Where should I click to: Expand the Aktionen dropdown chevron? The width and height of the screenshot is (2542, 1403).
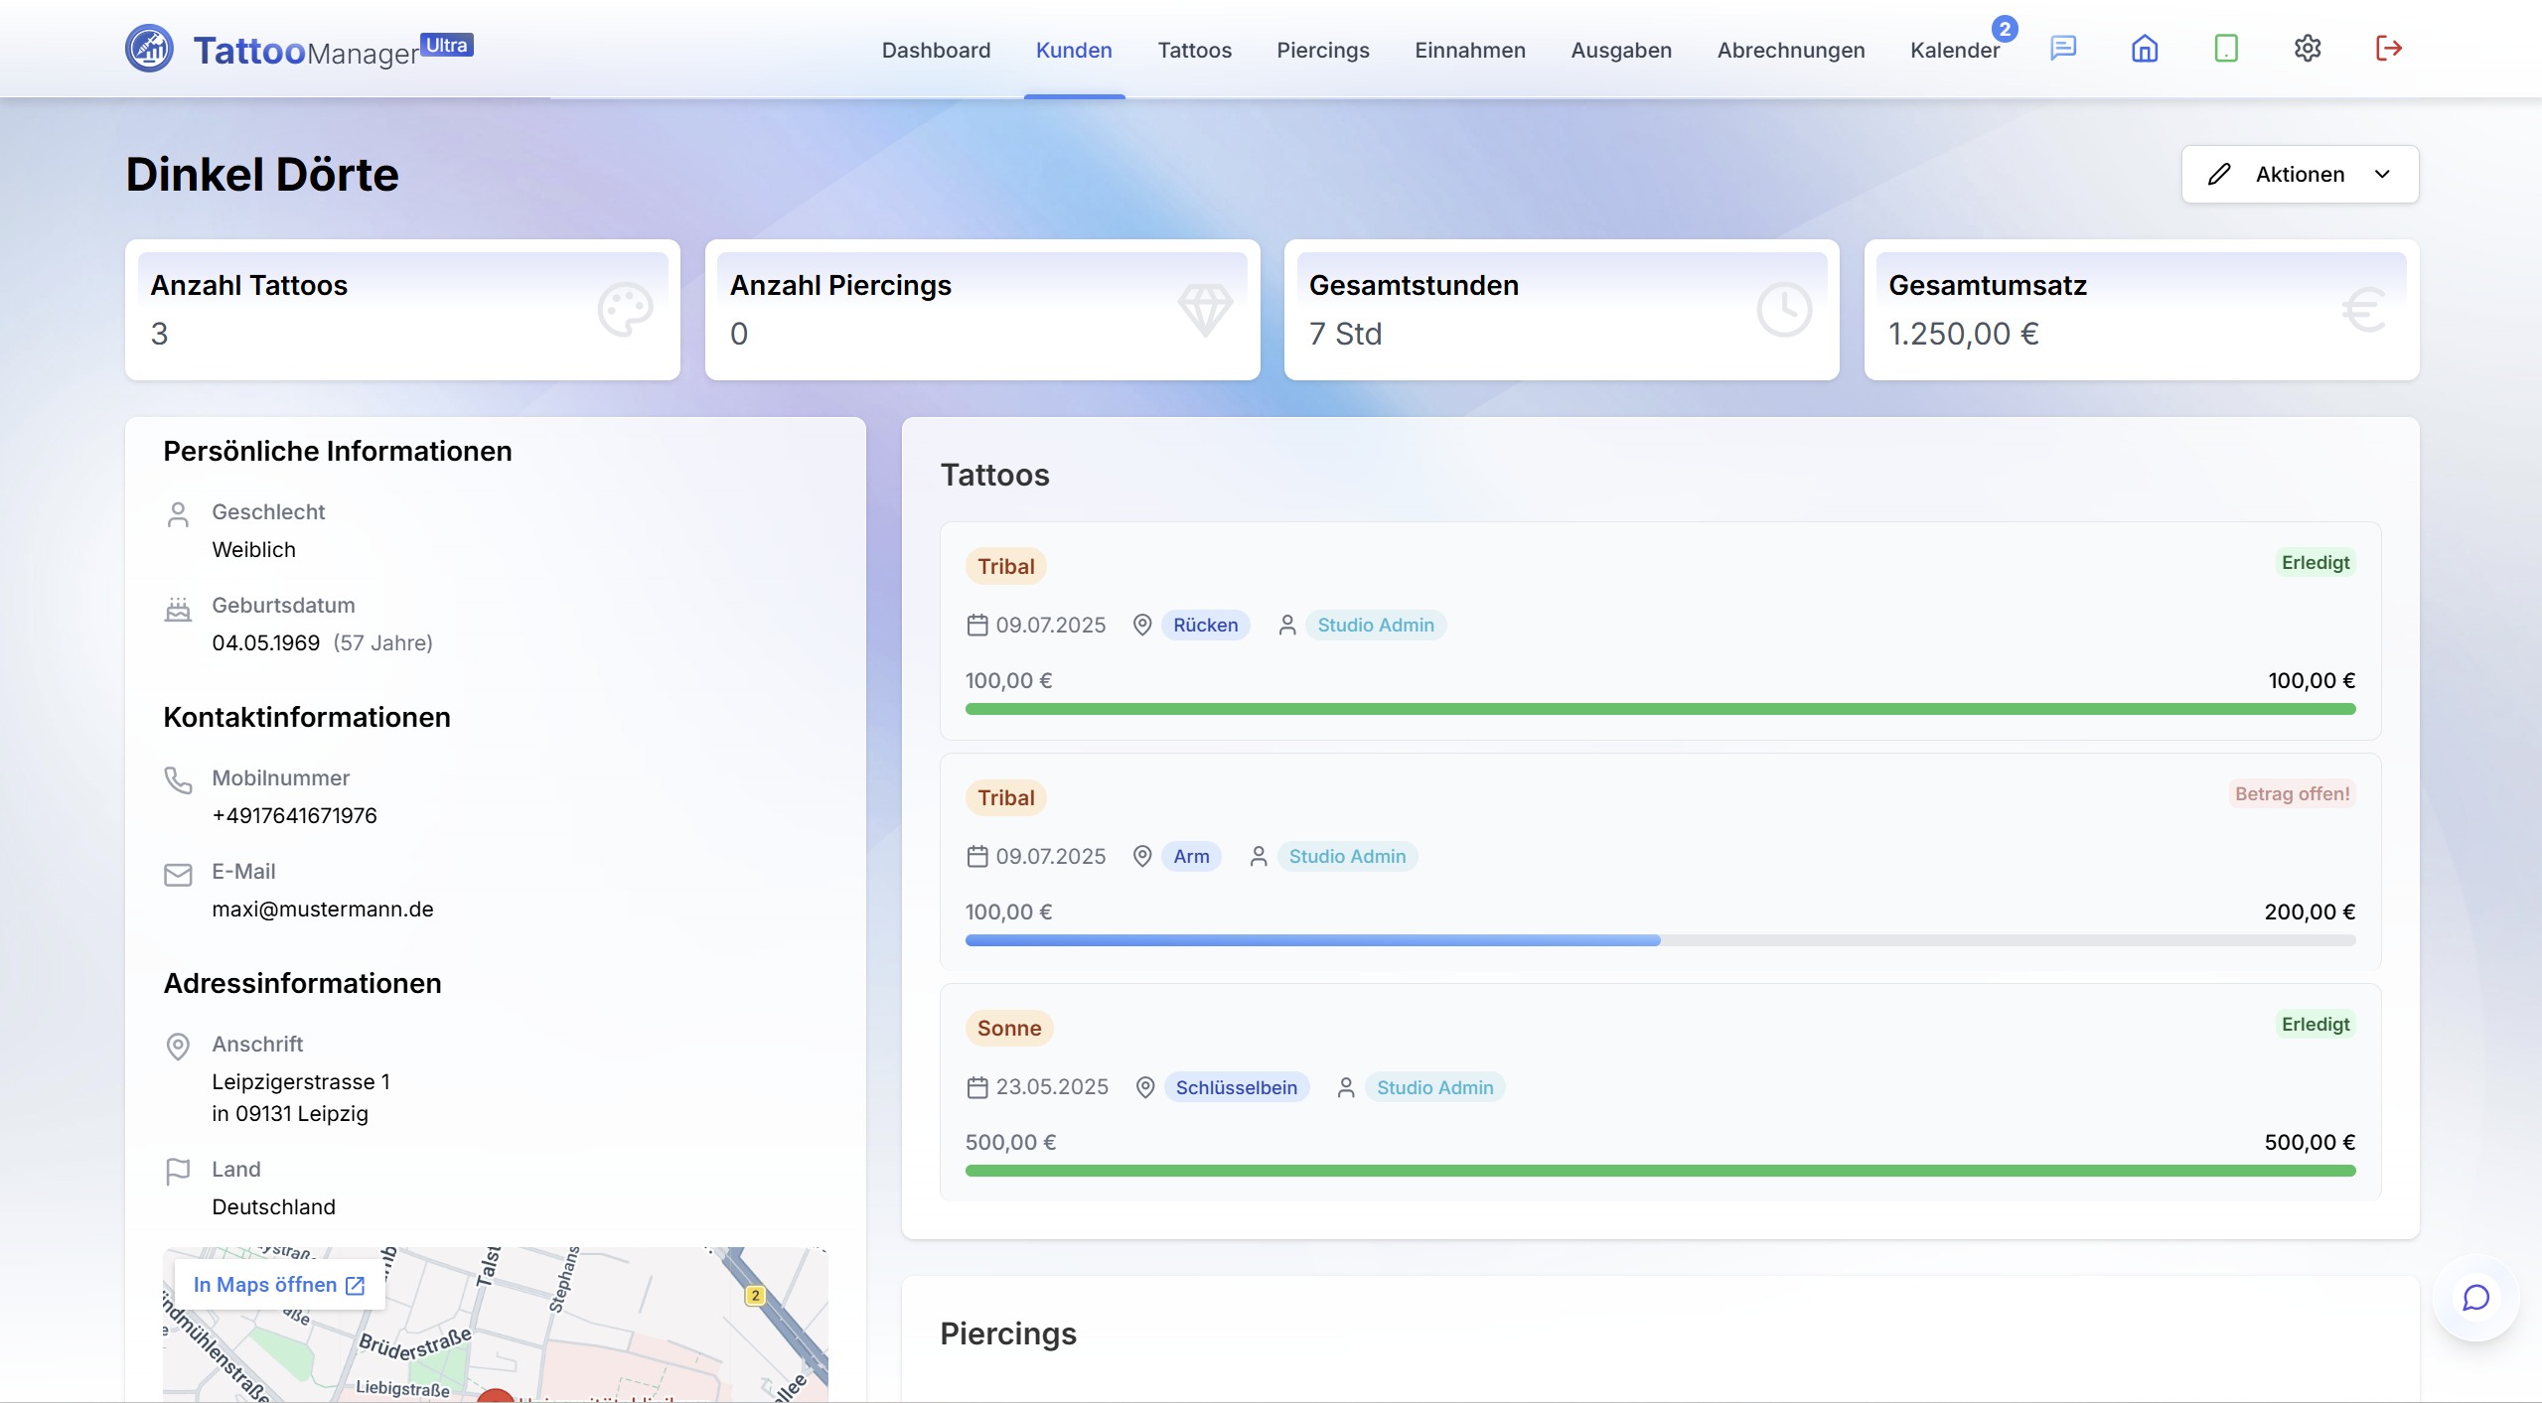[x=2382, y=175]
